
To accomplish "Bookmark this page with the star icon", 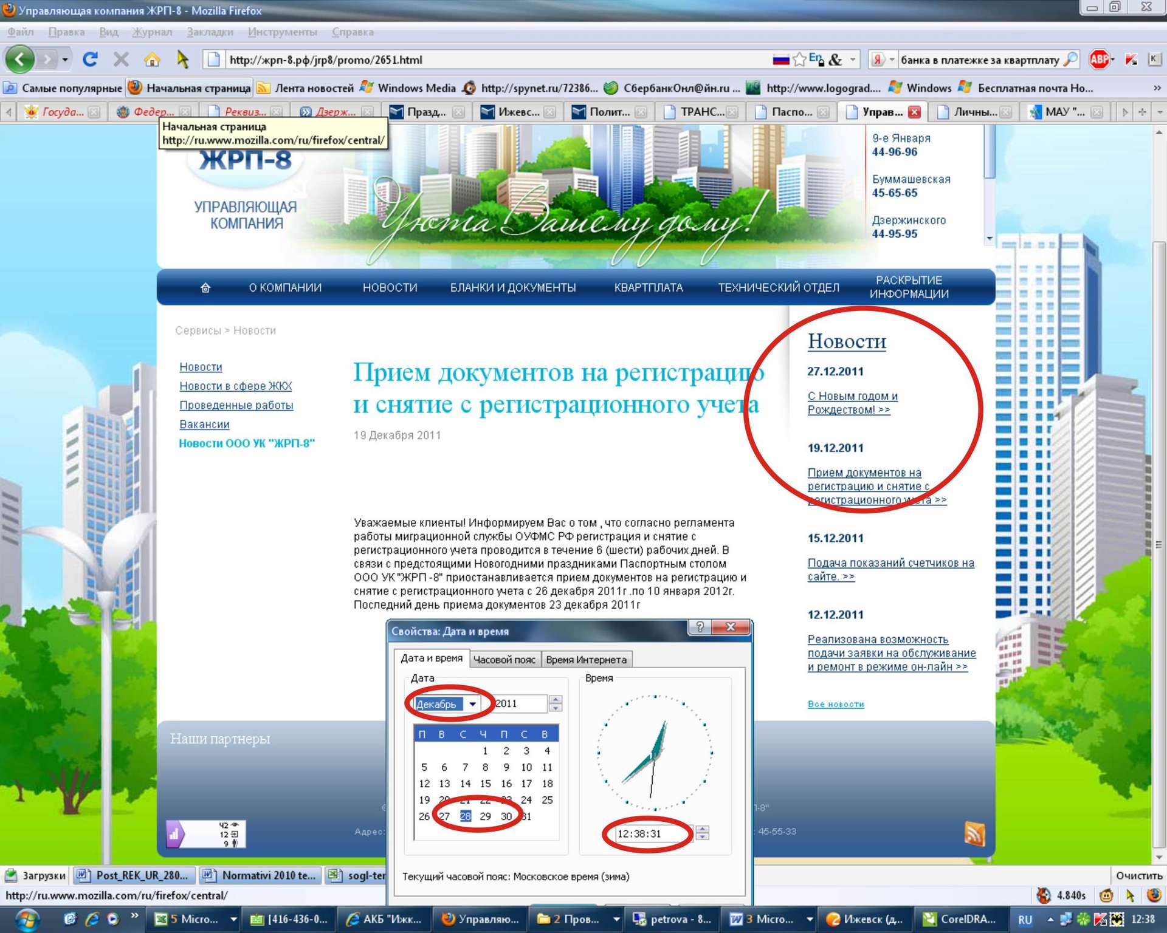I will (800, 59).
